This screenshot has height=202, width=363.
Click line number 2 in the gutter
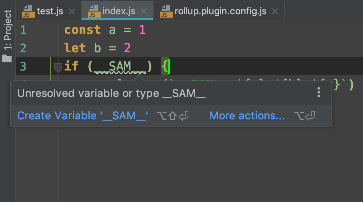(23, 48)
